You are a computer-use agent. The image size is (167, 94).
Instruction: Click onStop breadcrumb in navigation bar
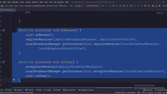tap(63, 6)
